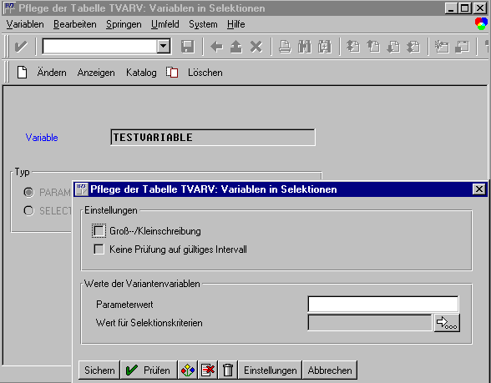
Task: Enable the Groß-/Kleinschreibung checkbox
Action: tap(99, 231)
